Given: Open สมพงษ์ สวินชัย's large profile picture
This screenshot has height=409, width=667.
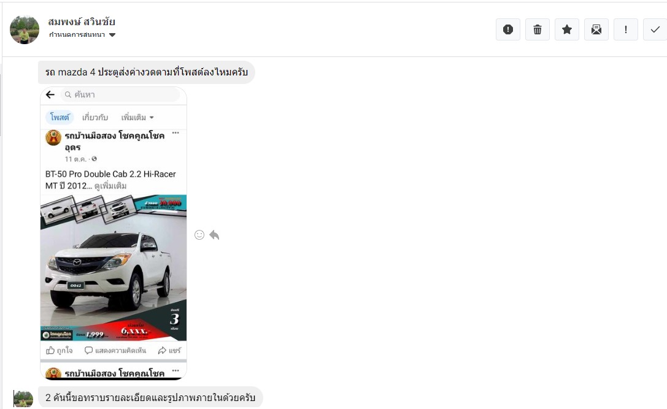Looking at the screenshot, I should click(25, 29).
